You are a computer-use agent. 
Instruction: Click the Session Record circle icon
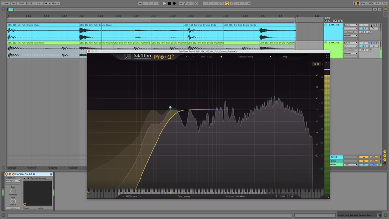point(196,3)
